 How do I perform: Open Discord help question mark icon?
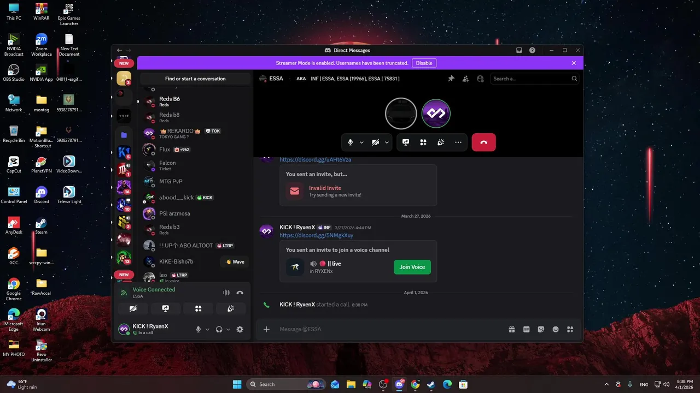point(532,50)
